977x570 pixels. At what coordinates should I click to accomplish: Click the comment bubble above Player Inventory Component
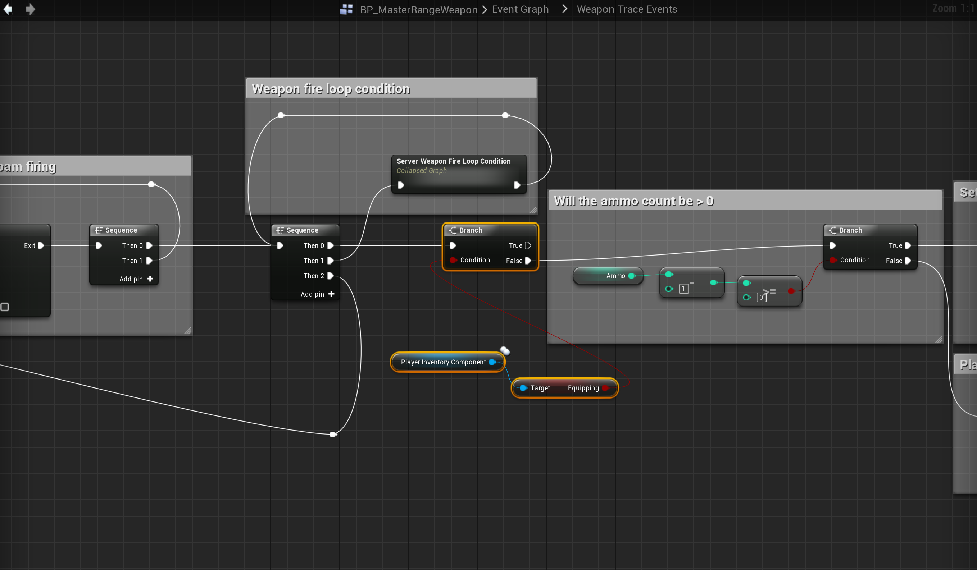pyautogui.click(x=505, y=351)
